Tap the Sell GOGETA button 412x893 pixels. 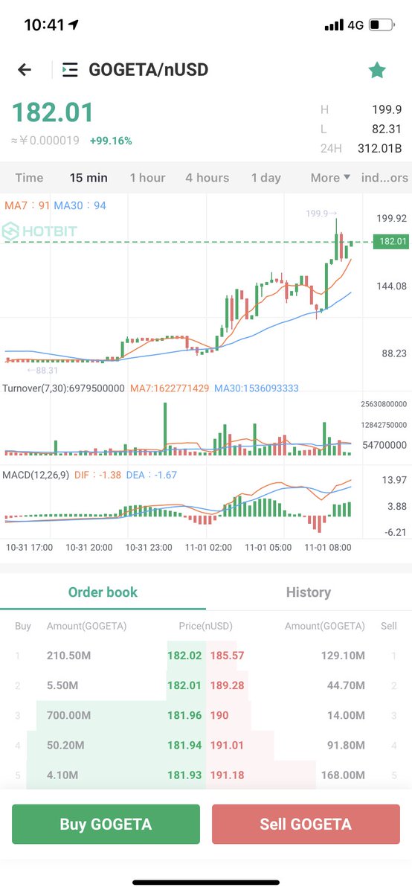tap(306, 824)
